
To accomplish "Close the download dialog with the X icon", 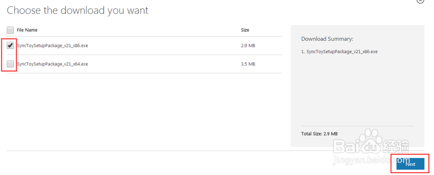I will [420, 1].
